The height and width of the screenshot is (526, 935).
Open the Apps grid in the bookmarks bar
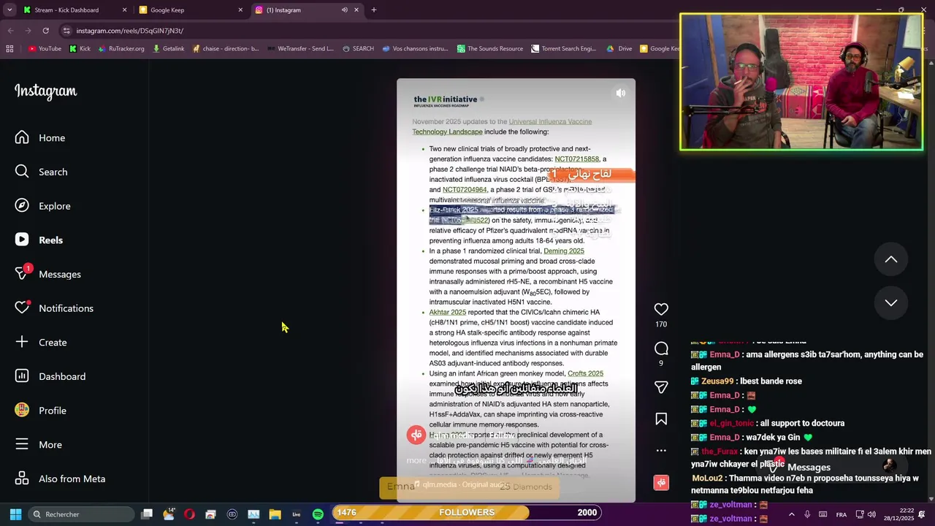pos(9,49)
